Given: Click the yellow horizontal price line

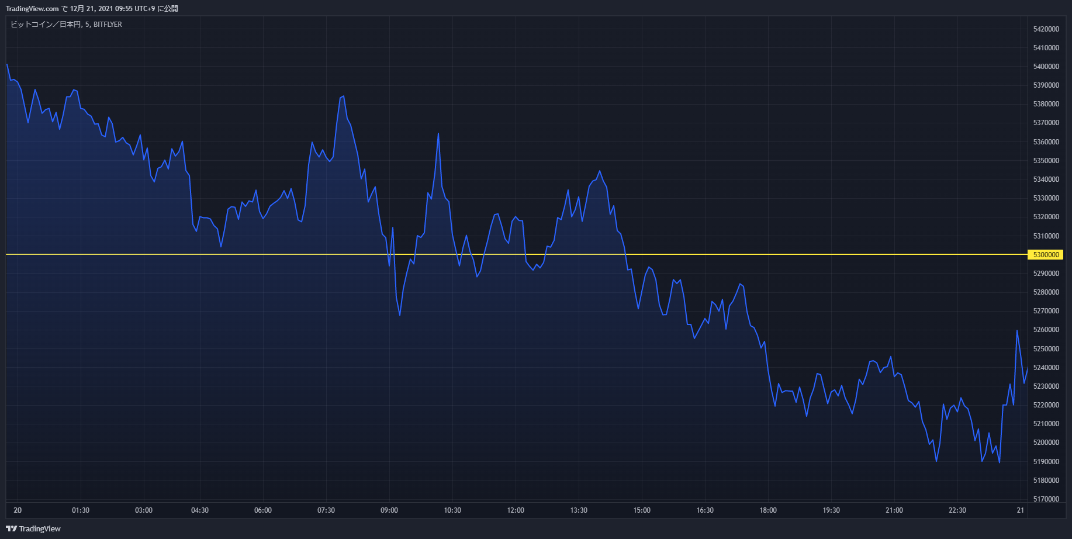Looking at the screenshot, I should pyautogui.click(x=517, y=254).
